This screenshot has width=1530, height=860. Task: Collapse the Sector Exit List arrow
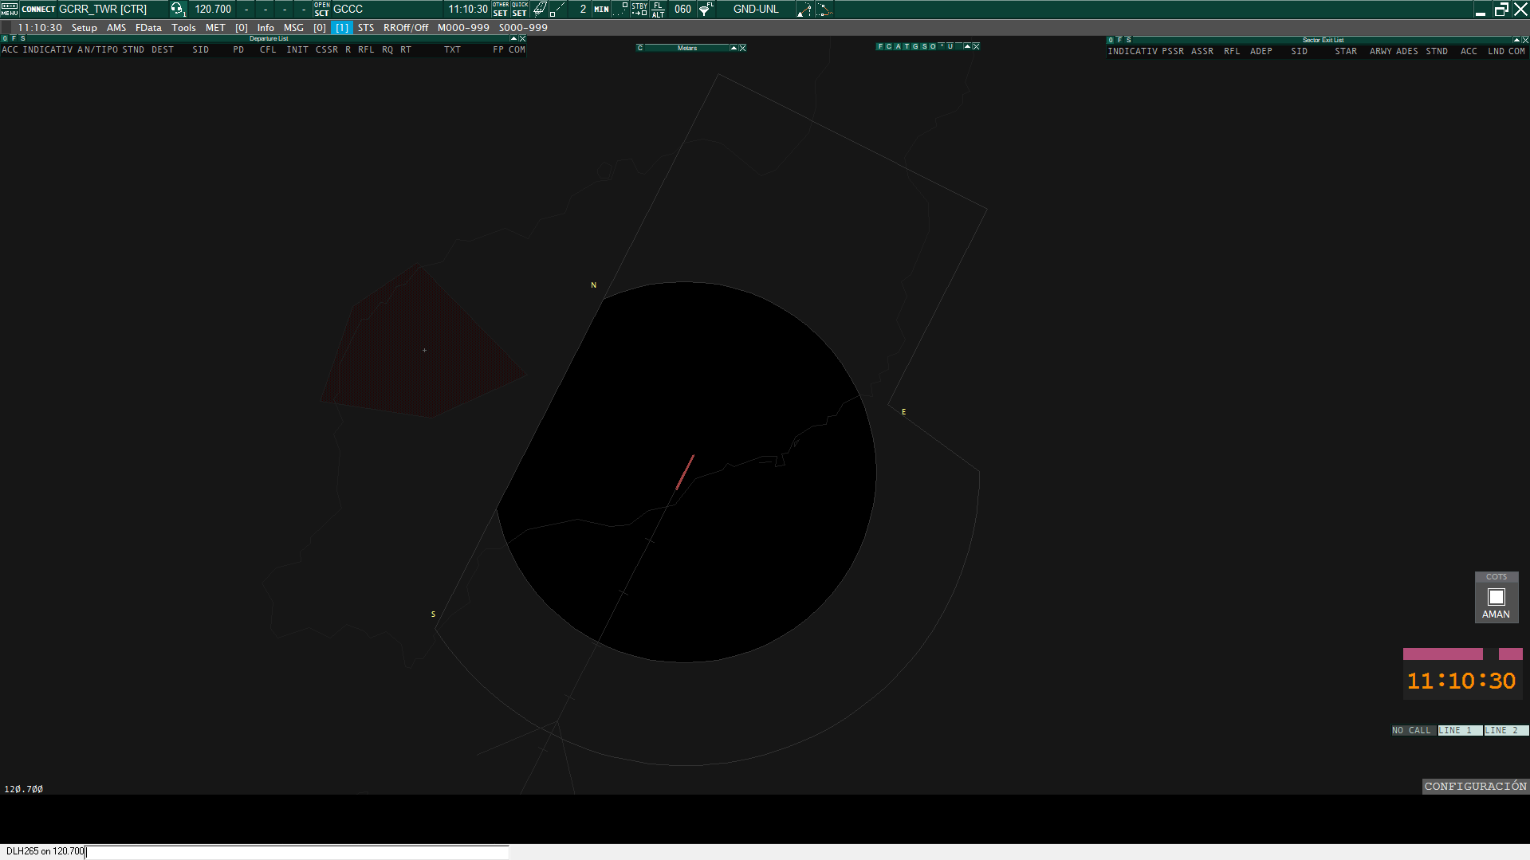(x=1516, y=40)
